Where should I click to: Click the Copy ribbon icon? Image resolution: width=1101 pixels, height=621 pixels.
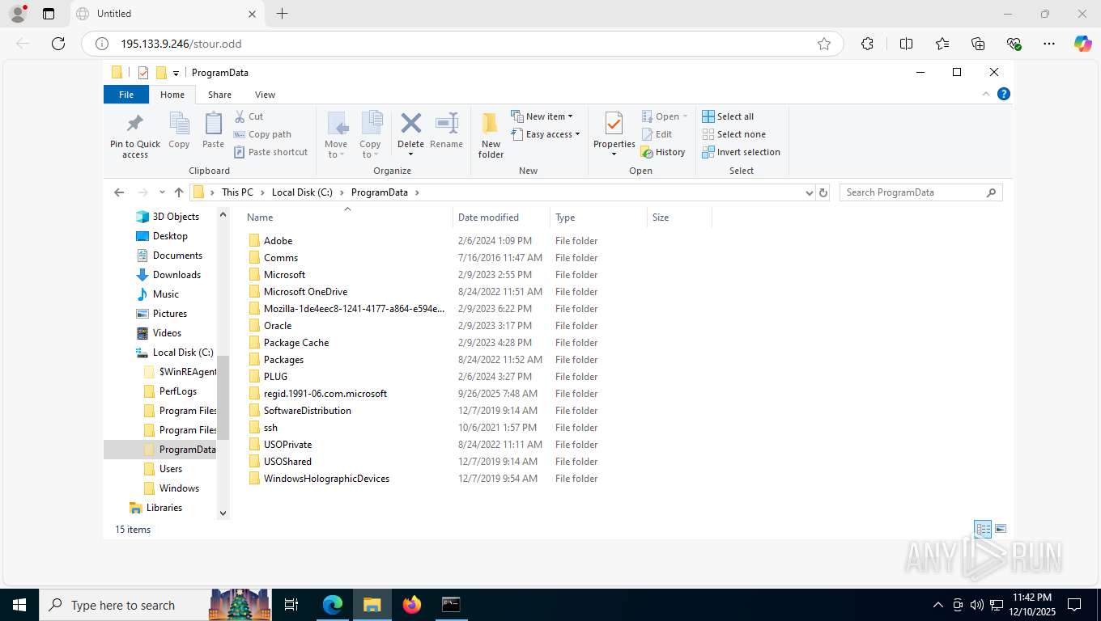[x=179, y=123]
